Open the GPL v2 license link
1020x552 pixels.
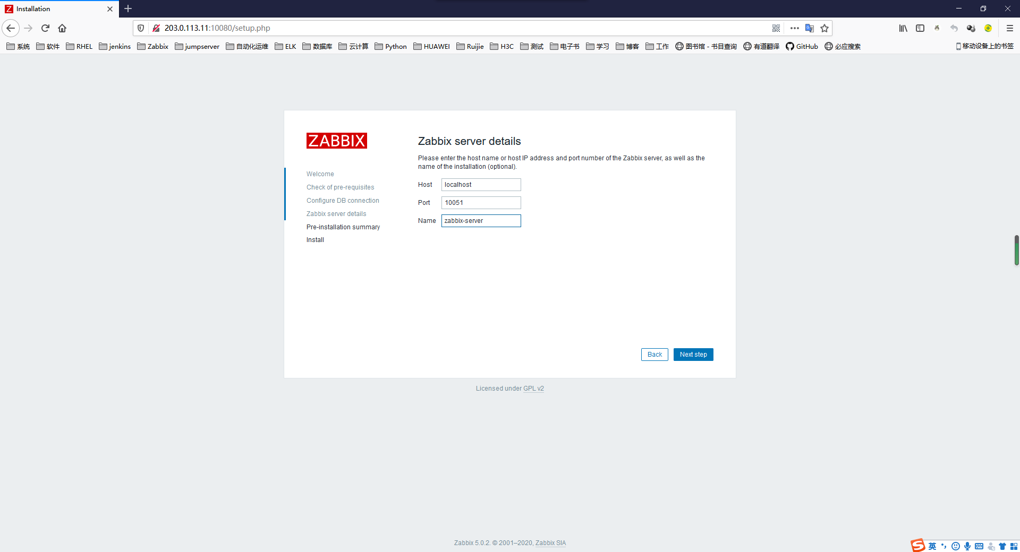(533, 389)
